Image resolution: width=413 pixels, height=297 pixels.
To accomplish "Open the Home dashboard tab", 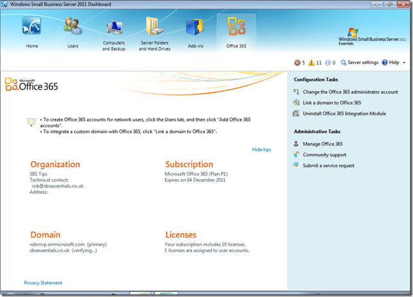I will click(x=32, y=32).
